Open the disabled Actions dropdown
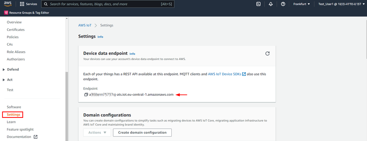Viewport: 367px width, 141px height. [x=97, y=132]
